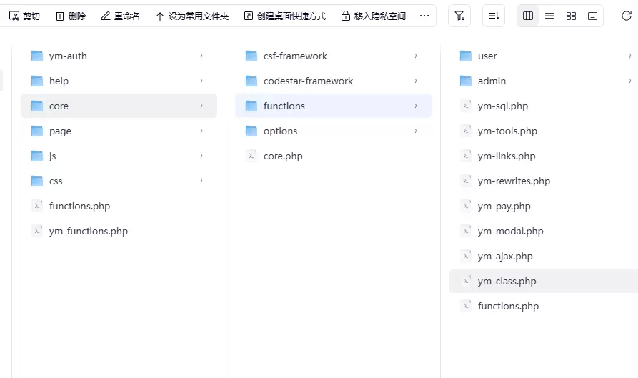Select the help folder

[x=119, y=81]
